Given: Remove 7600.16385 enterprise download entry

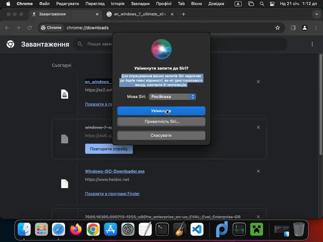Looking at the screenshot, I should click(258, 217).
